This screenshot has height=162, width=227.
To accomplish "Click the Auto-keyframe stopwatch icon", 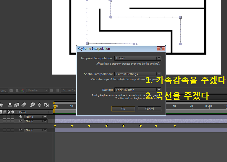I will tap(39, 105).
